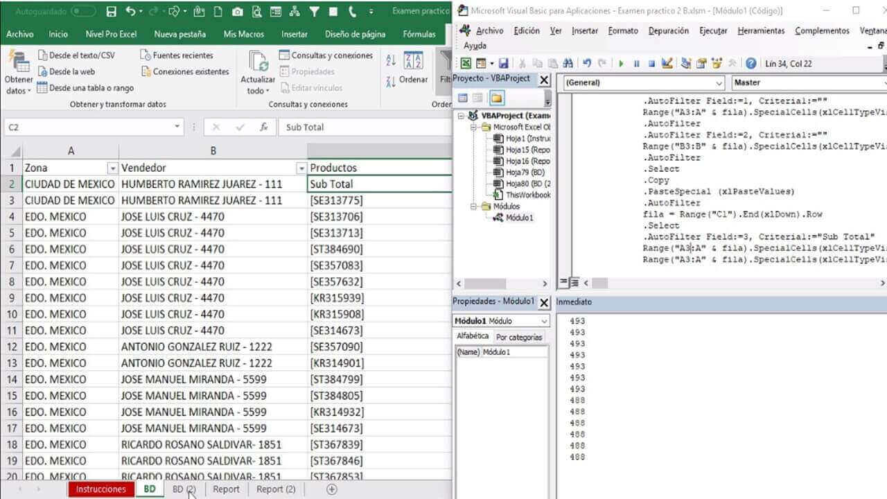Collapse the VBAProject tree node
Image resolution: width=887 pixels, height=499 pixels.
(461, 116)
